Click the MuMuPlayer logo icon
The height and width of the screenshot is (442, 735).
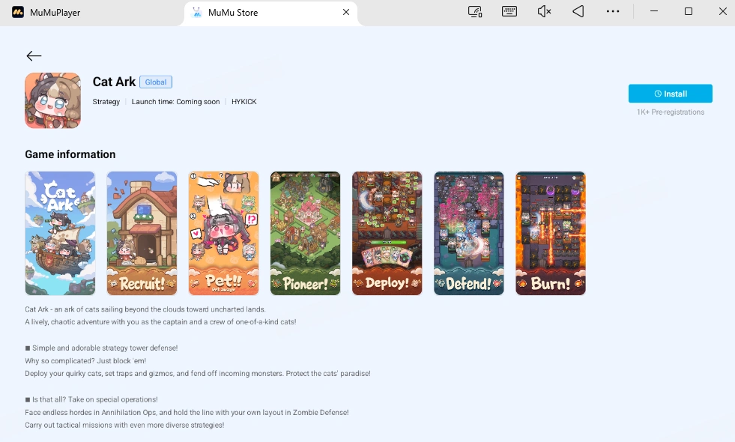click(x=18, y=12)
